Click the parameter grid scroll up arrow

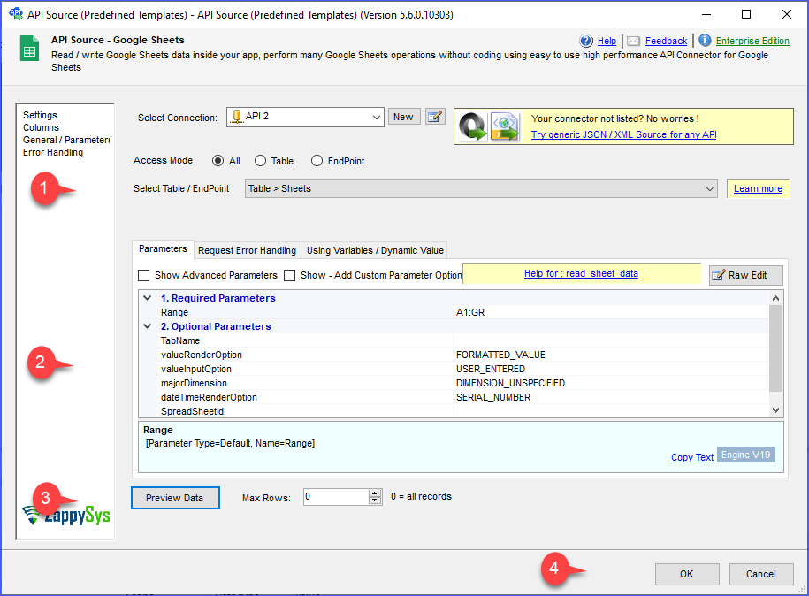tap(775, 298)
